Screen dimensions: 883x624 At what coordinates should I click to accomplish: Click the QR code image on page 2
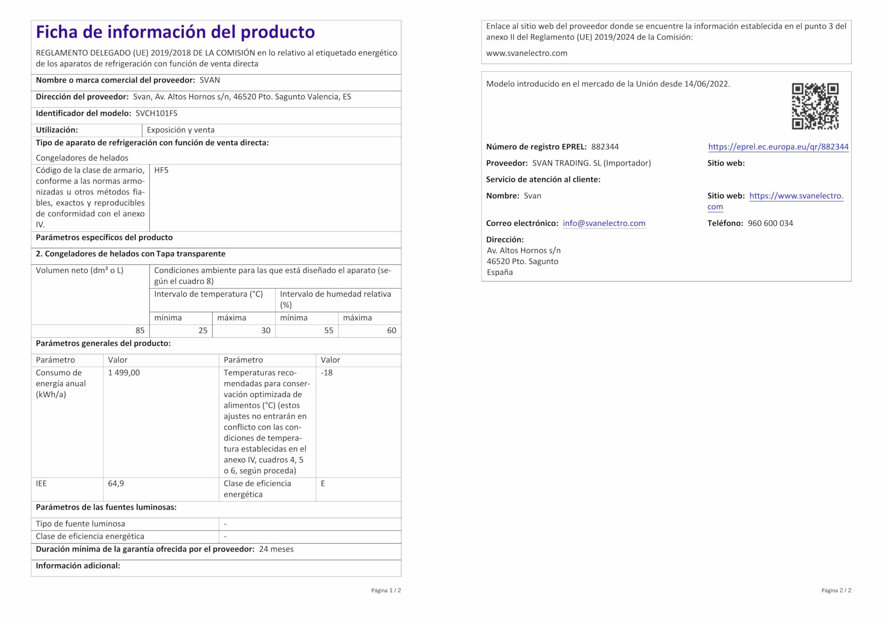pyautogui.click(x=815, y=106)
